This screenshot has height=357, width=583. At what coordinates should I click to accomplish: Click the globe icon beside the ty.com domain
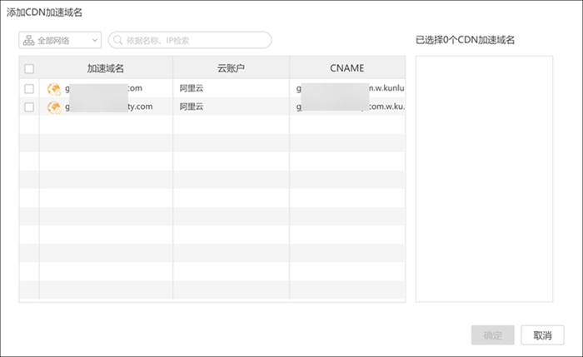point(54,107)
